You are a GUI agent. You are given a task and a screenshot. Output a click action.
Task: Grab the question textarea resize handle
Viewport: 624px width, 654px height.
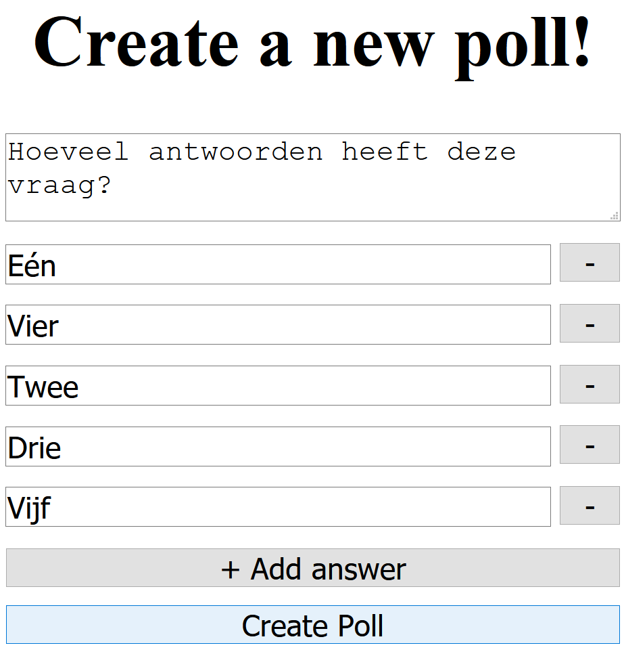click(615, 216)
